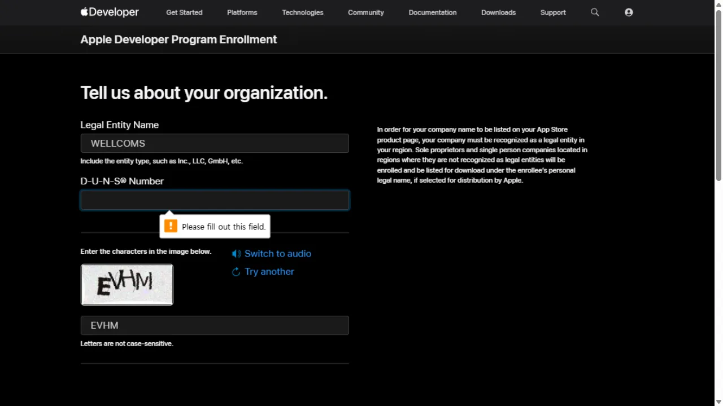Image resolution: width=723 pixels, height=406 pixels.
Task: Open the search magnifier icon
Action: click(595, 12)
